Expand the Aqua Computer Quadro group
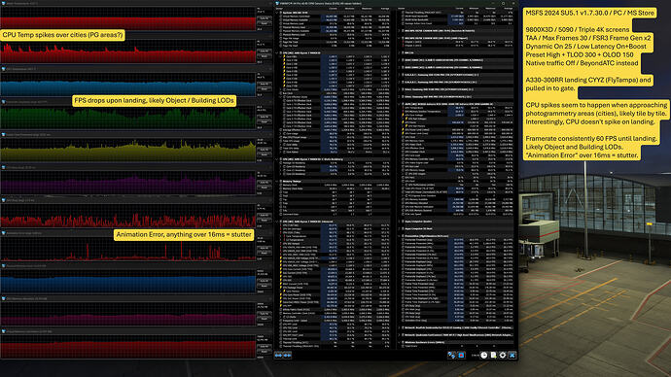The width and height of the screenshot is (671, 377). (400, 222)
